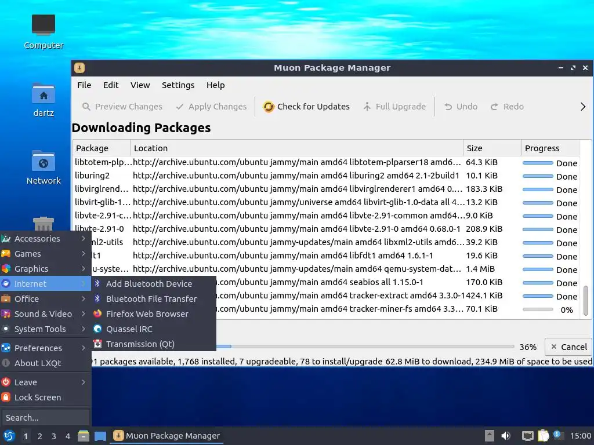The image size is (594, 445).
Task: Select the libvte-2.91-0 package row
Action: 326,229
